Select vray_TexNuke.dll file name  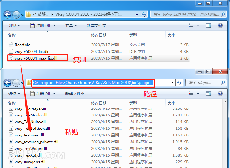[x=30, y=122]
